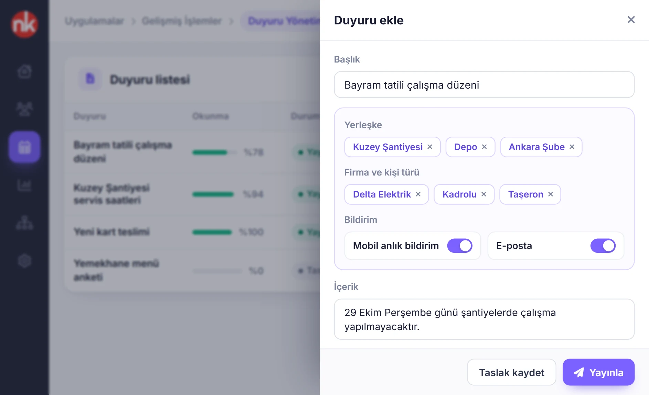Click the İçerik text area
Screen dimensions: 649x395
pos(484,319)
